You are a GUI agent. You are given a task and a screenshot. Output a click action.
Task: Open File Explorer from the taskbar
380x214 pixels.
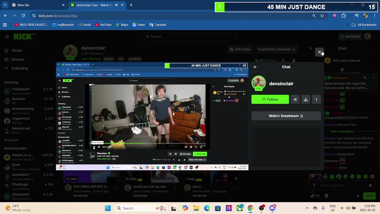[x=196, y=208]
